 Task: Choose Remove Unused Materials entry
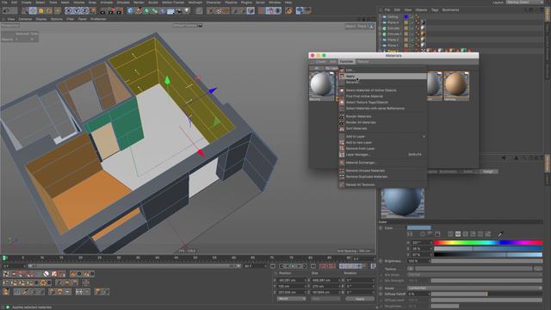tap(382, 170)
